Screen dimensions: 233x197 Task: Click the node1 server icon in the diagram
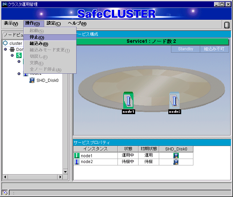128,101
